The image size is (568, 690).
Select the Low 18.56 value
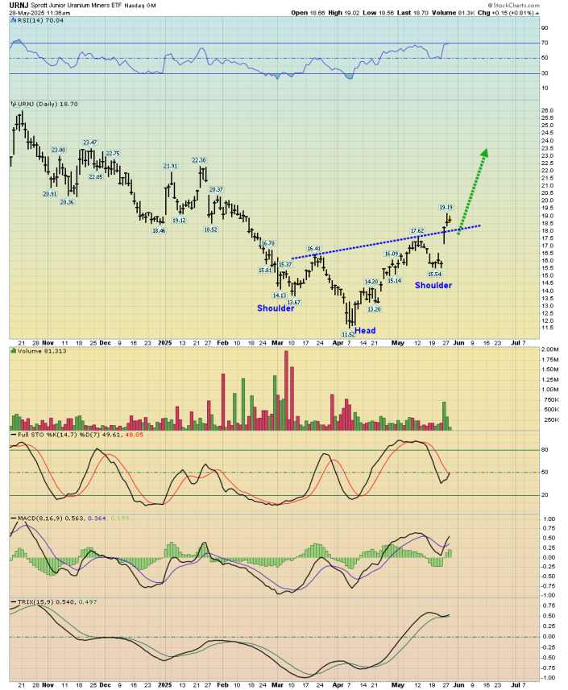tap(378, 13)
